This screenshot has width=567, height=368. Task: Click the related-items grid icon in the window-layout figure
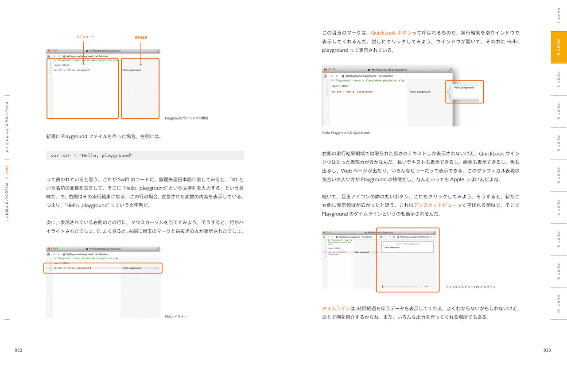(x=48, y=56)
